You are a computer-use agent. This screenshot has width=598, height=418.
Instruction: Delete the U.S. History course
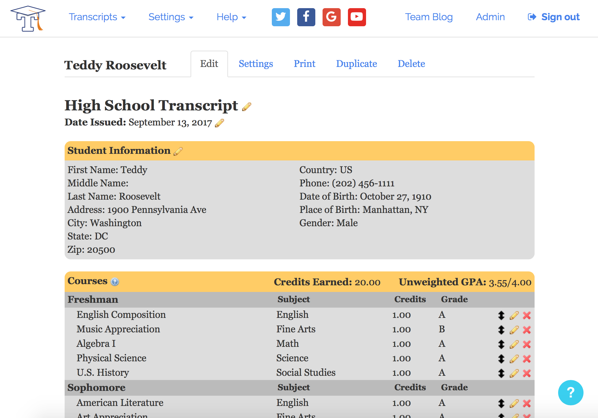point(527,373)
